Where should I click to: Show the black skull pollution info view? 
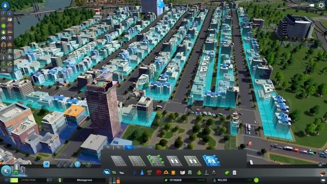[4, 51]
